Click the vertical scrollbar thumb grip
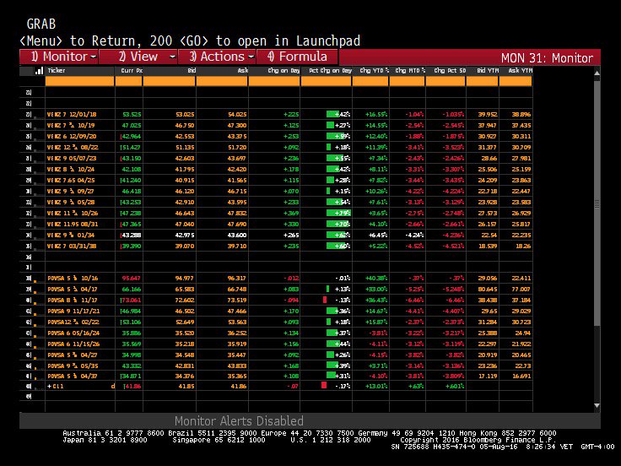This screenshot has width=621, height=466. (x=597, y=204)
